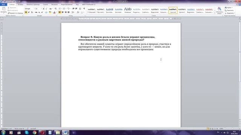Click the grow font size icon
241x135 pixels.
pos(44,9)
